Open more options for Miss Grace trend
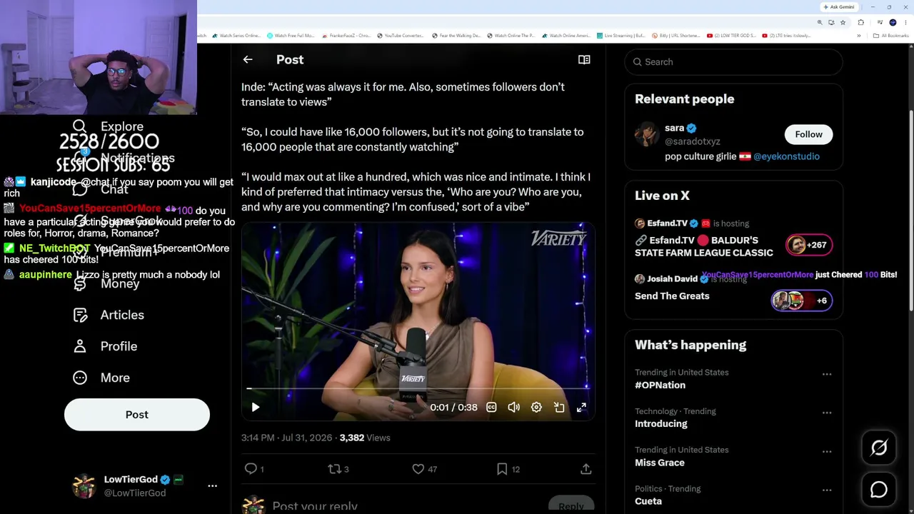 827,451
